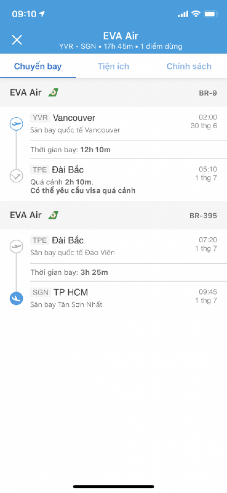Tap the transit visa notice text
The width and height of the screenshot is (227, 493).
(83, 190)
